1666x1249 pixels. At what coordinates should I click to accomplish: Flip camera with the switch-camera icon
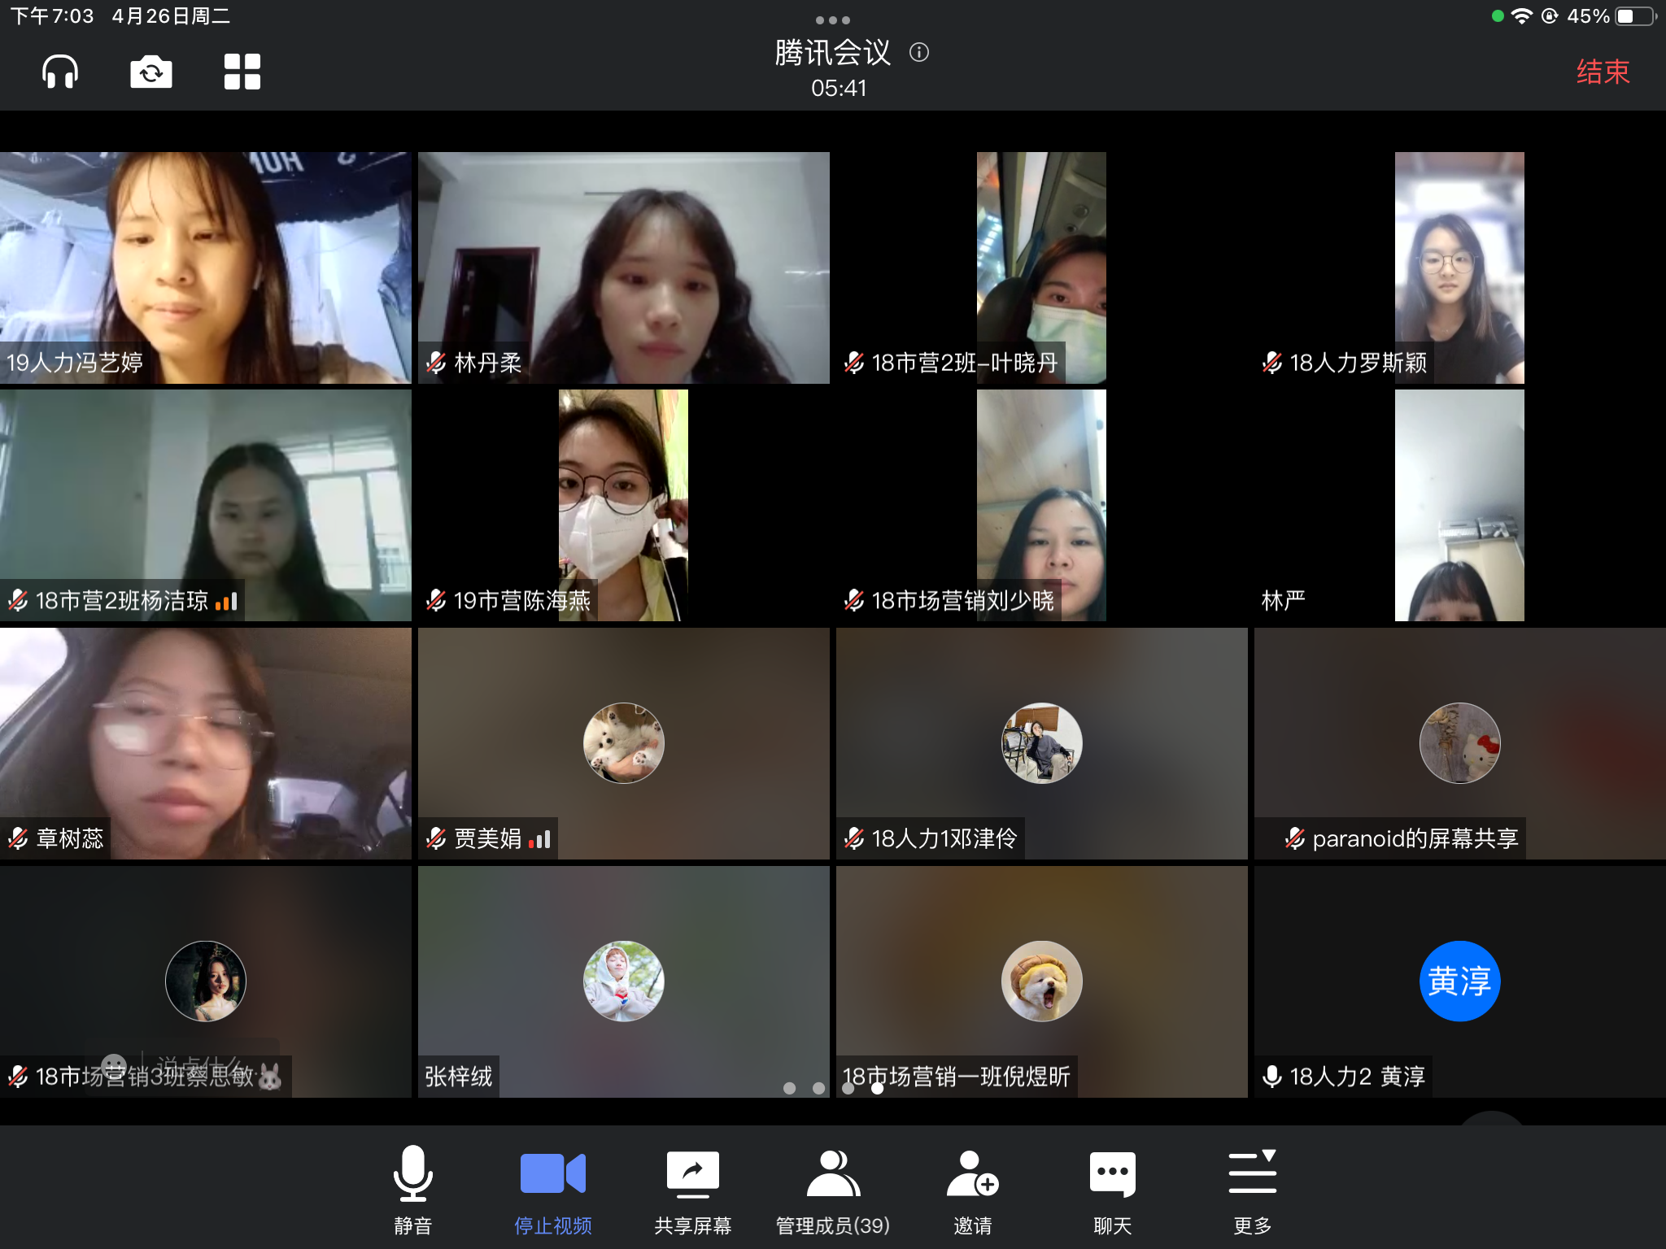pos(151,72)
